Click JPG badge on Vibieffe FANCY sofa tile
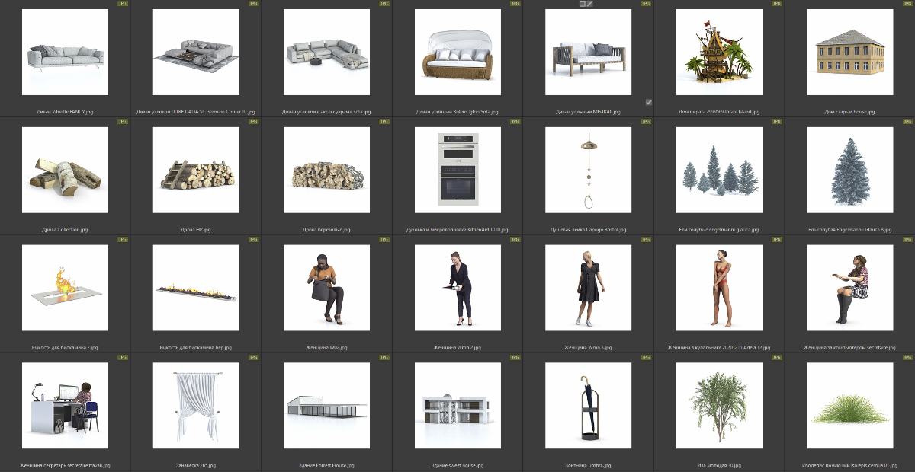Viewport: 915px width, 472px height. pos(123,4)
